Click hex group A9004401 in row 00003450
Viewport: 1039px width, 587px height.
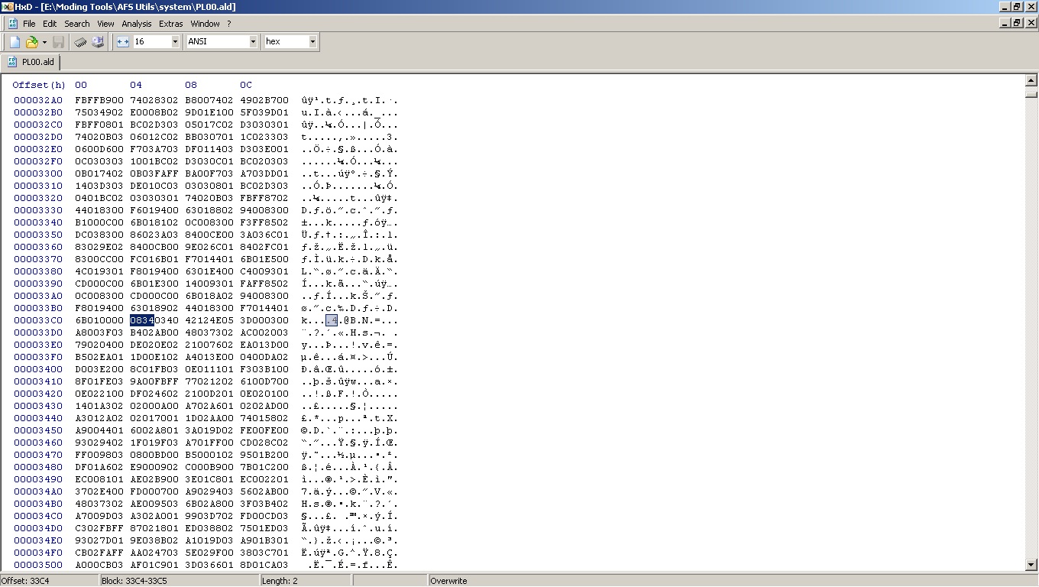point(99,430)
